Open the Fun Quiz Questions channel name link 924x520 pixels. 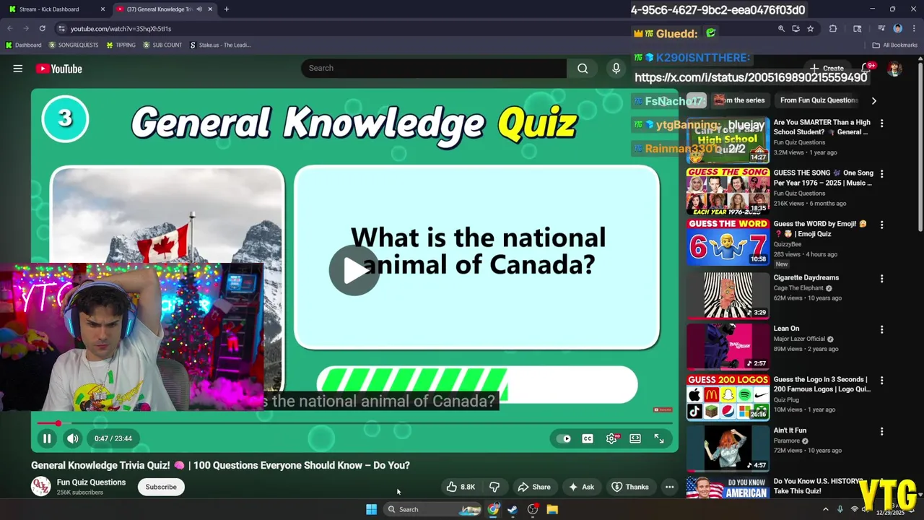91,482
